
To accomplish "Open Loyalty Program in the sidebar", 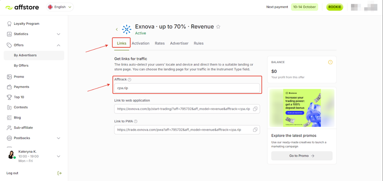I will 26,24.
